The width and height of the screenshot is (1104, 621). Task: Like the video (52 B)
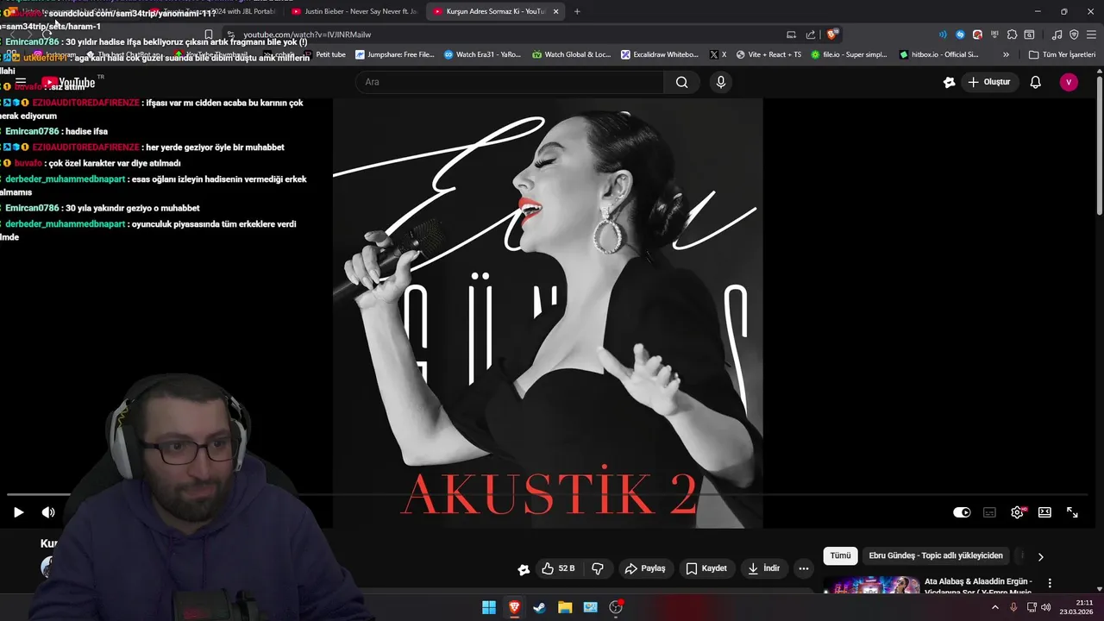click(558, 568)
